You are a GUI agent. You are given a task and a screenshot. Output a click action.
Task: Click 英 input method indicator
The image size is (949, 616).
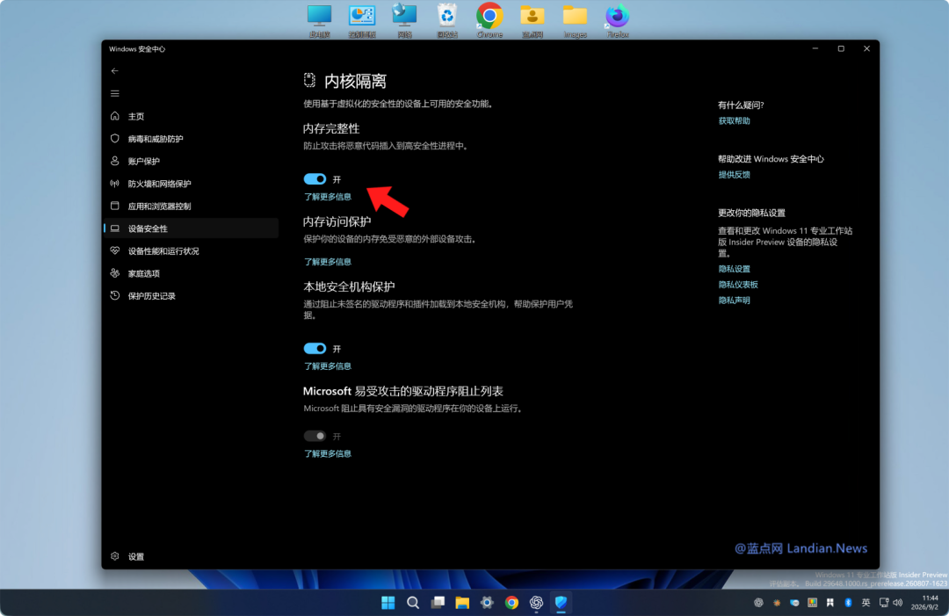click(866, 603)
